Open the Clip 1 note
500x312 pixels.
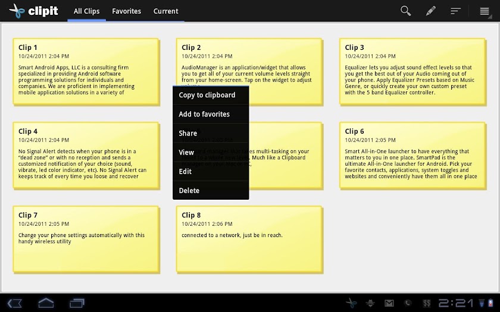click(86, 72)
